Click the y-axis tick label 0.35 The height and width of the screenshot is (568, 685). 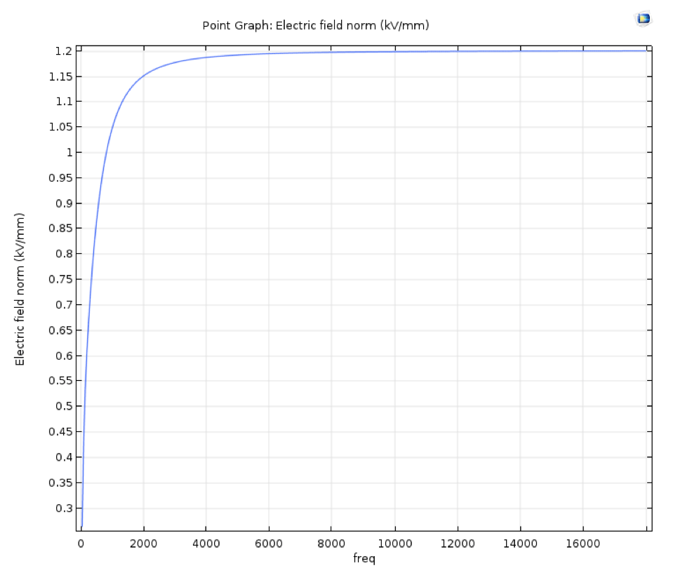(60, 483)
